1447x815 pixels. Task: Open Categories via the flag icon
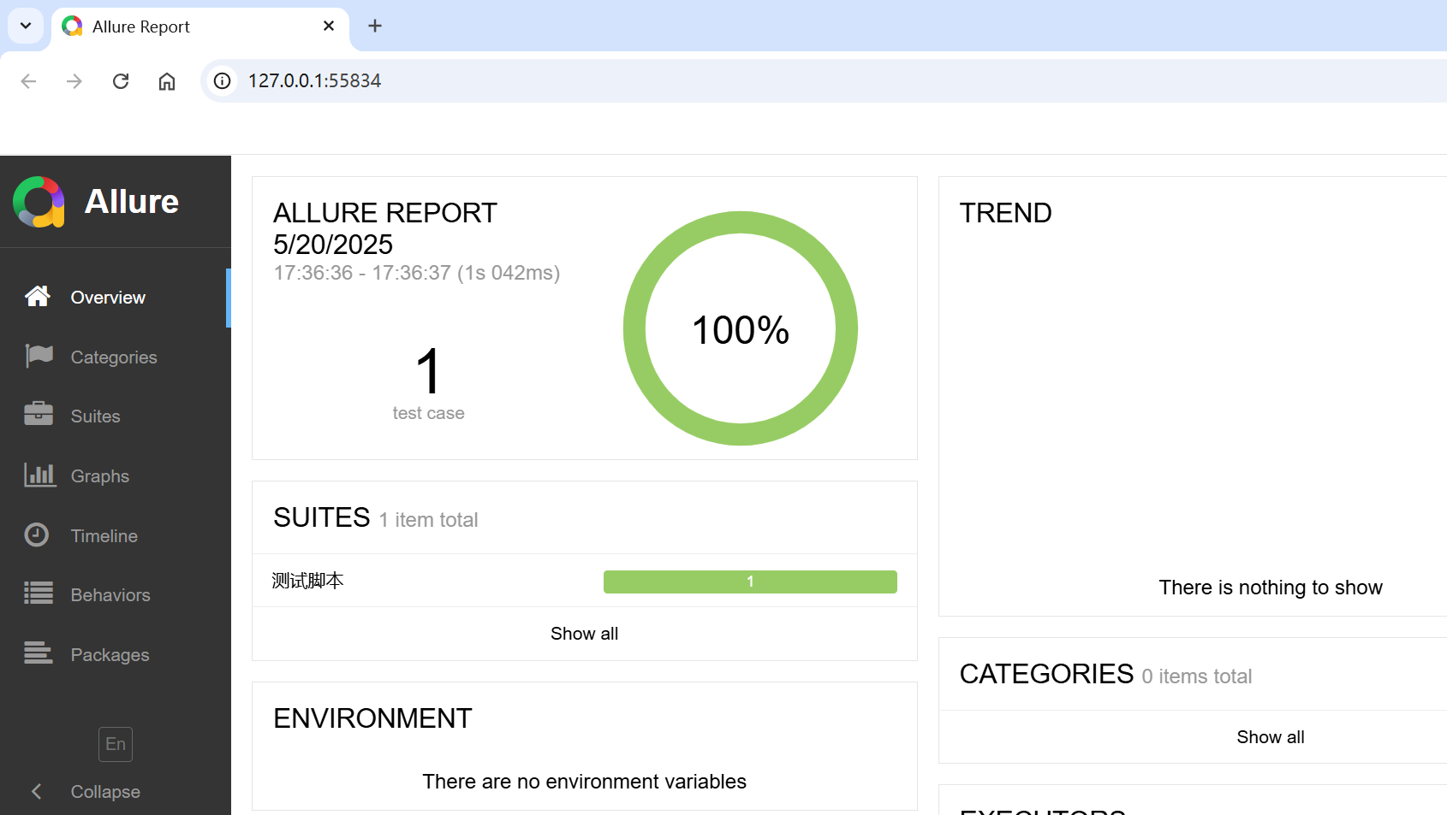point(39,357)
